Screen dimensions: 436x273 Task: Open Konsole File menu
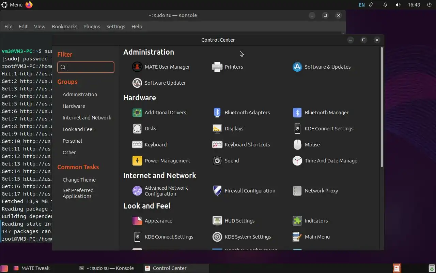tap(8, 27)
